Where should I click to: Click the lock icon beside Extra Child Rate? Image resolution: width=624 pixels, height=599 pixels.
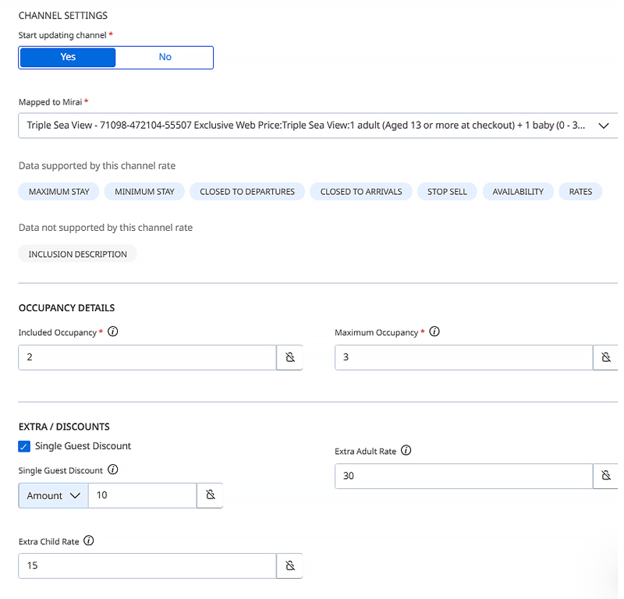coord(289,565)
